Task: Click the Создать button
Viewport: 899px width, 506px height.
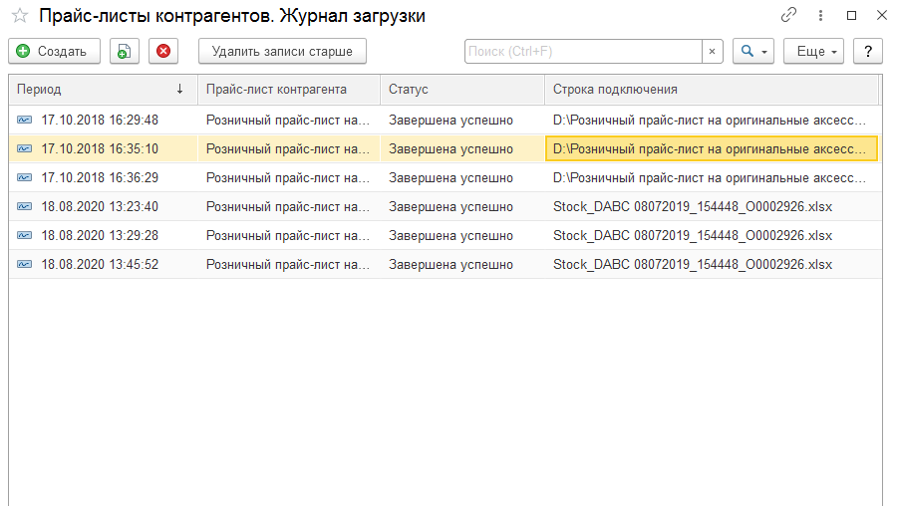Action: (x=55, y=51)
